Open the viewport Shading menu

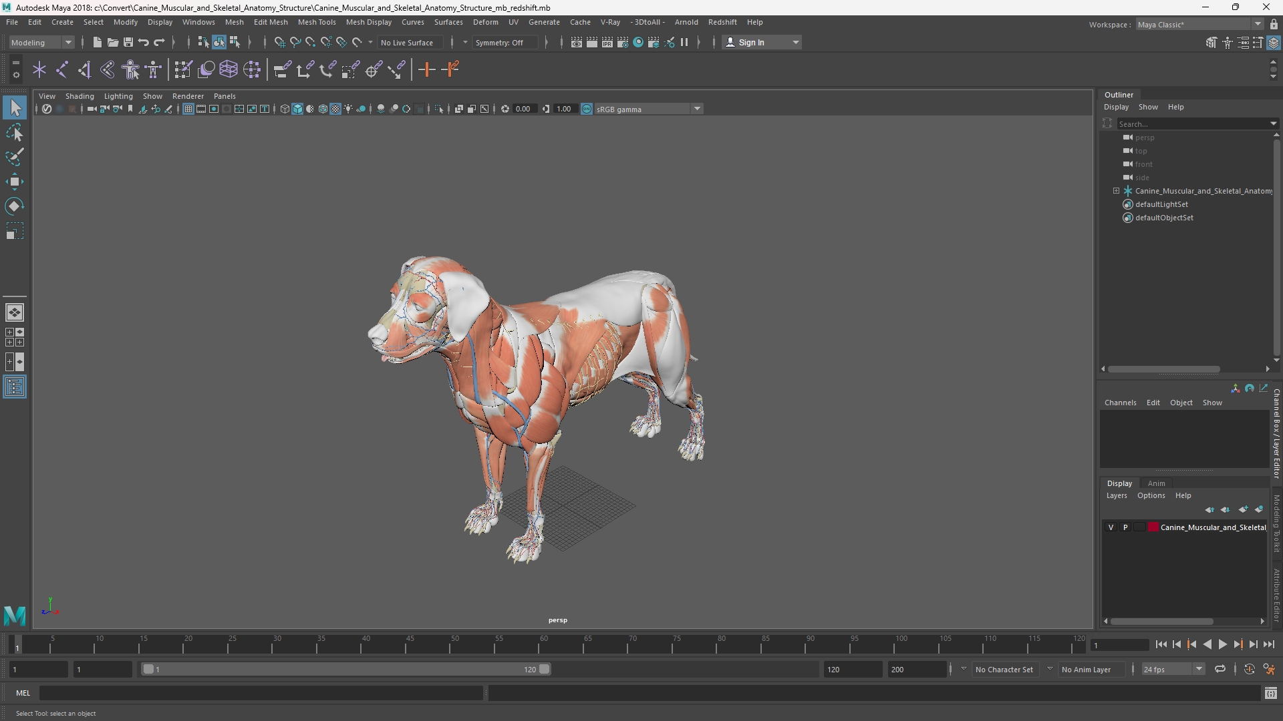pos(80,96)
